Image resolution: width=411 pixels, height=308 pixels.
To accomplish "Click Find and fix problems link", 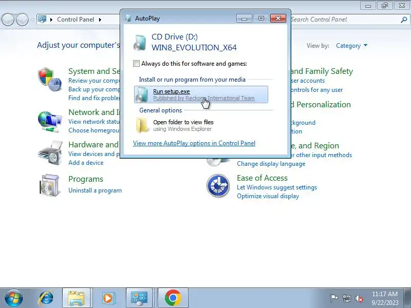I will [x=94, y=98].
